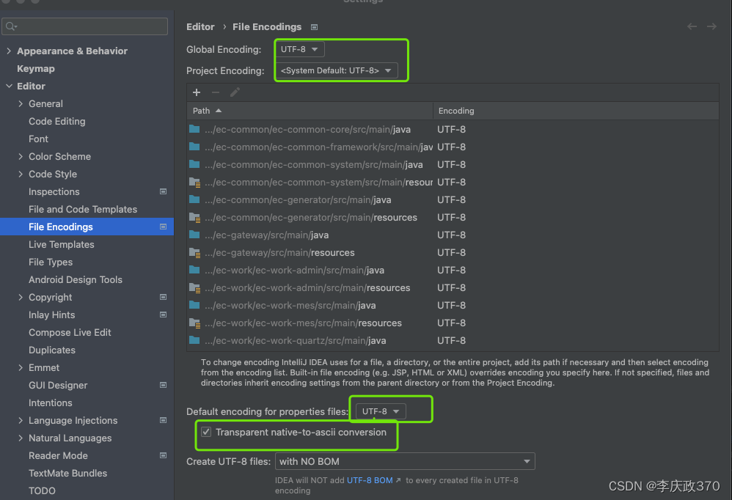Click the edit pencil icon
Viewport: 732px width, 500px height.
[235, 92]
